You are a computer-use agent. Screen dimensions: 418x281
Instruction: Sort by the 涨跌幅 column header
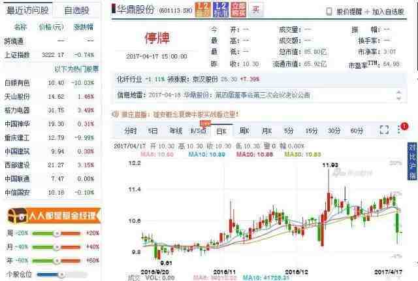tap(84, 27)
